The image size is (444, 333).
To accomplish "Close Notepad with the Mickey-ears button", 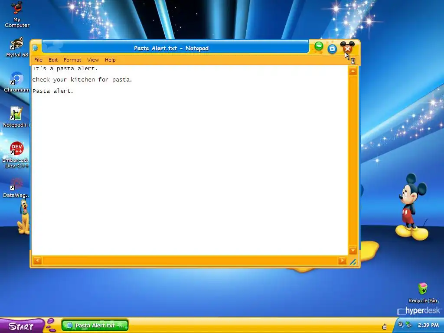I will coord(347,49).
